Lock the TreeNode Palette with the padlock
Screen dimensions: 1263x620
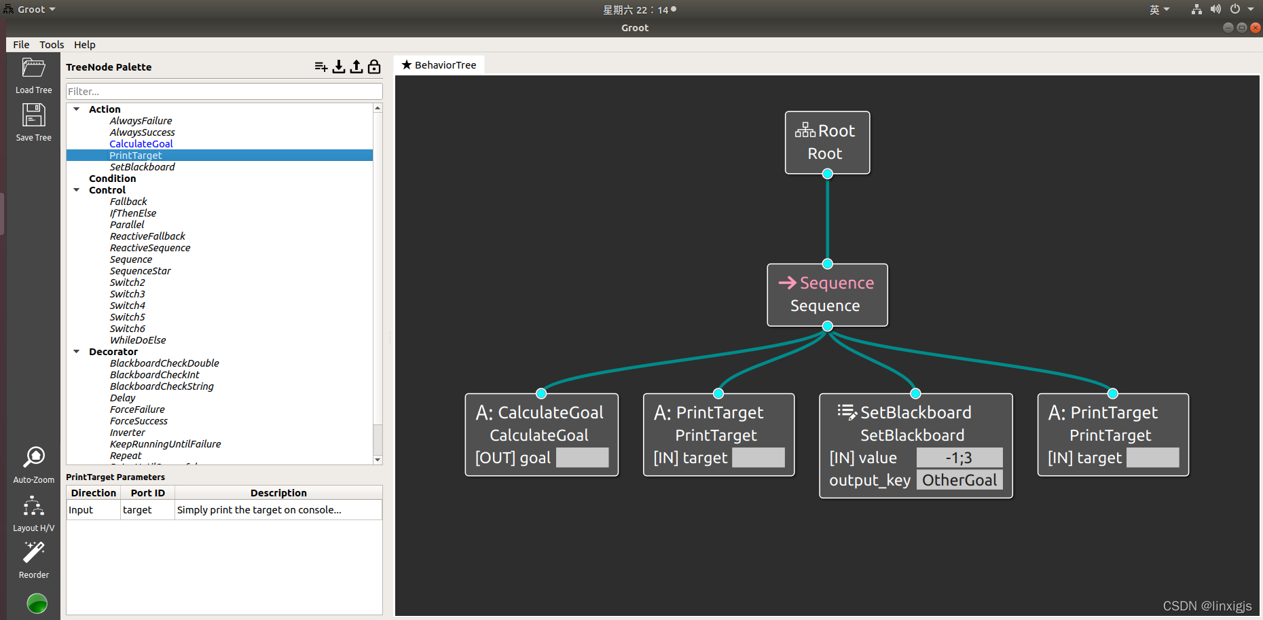click(373, 67)
